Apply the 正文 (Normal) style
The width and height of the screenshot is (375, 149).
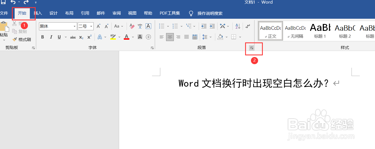271,31
